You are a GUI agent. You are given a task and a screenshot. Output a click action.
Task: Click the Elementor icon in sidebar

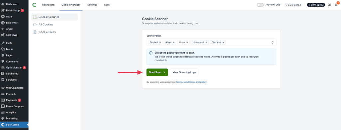3,23
